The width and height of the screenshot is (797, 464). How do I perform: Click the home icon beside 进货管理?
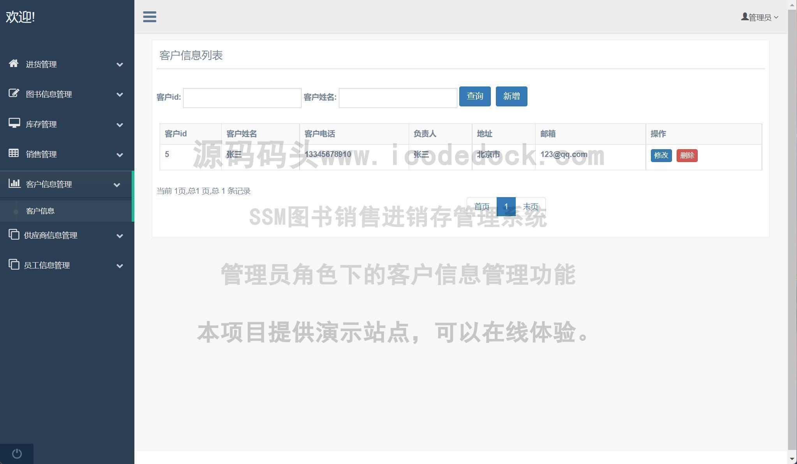(x=14, y=64)
